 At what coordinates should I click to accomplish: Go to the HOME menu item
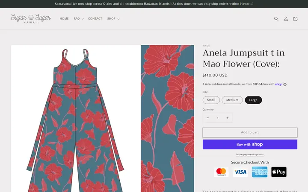[x=64, y=19]
